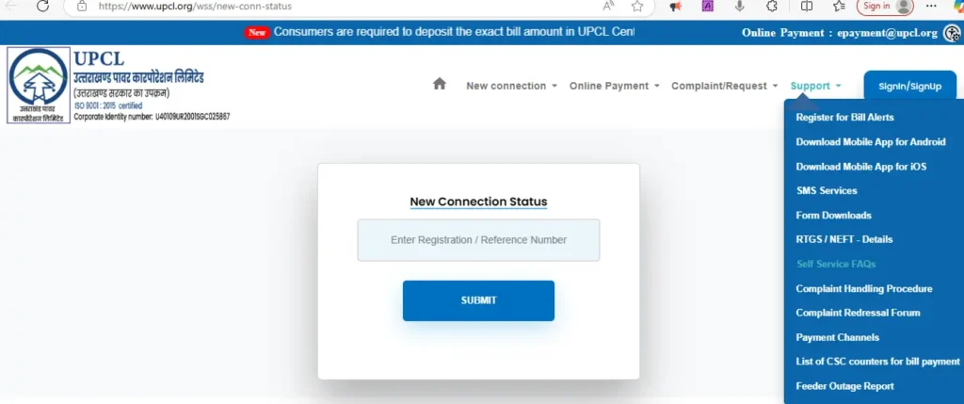The image size is (964, 404).
Task: Expand the New connection dropdown menu
Action: click(x=511, y=86)
